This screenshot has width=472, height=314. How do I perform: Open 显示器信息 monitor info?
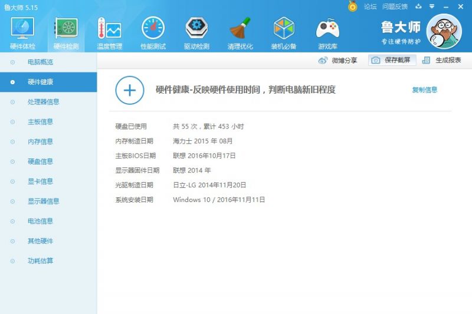click(48, 201)
